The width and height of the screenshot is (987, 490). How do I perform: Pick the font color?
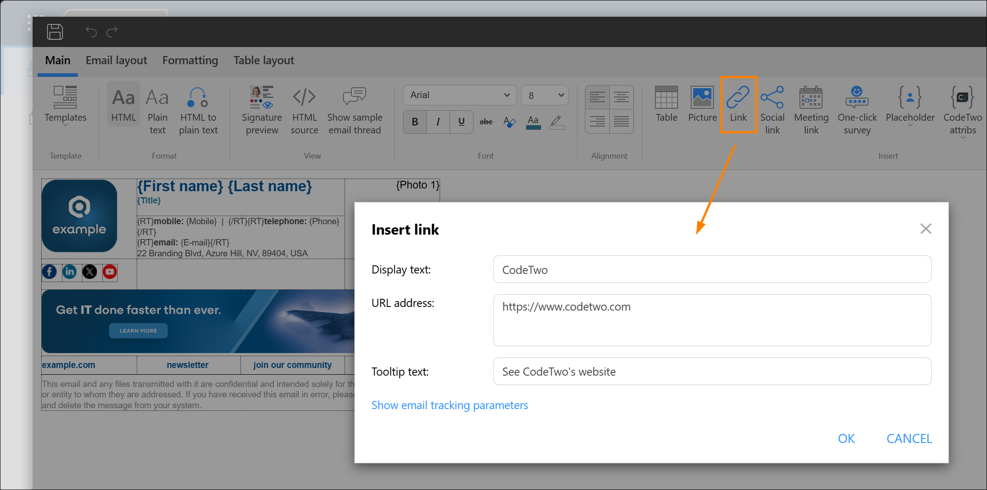tap(533, 122)
